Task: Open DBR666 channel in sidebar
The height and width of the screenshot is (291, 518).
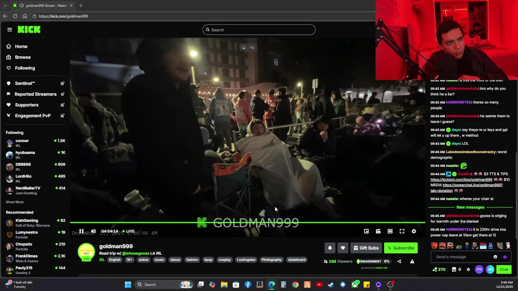Action: (35, 167)
